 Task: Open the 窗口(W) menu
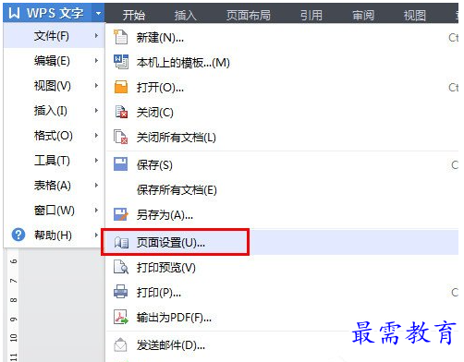pos(54,210)
